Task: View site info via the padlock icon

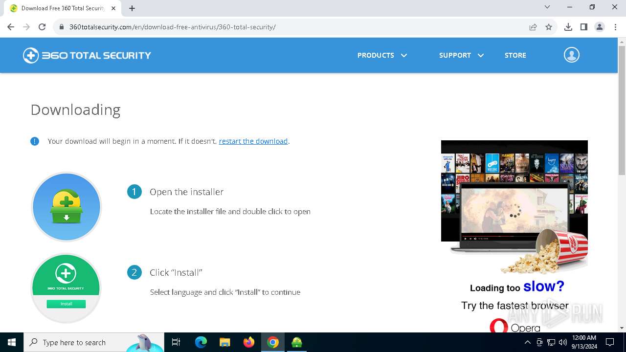Action: pos(62,27)
